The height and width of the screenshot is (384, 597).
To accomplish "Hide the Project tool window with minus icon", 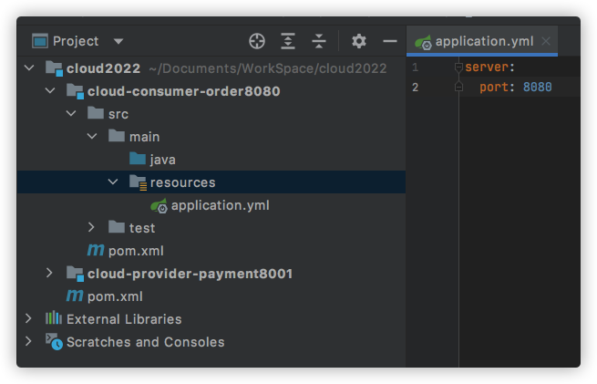I will (x=390, y=41).
